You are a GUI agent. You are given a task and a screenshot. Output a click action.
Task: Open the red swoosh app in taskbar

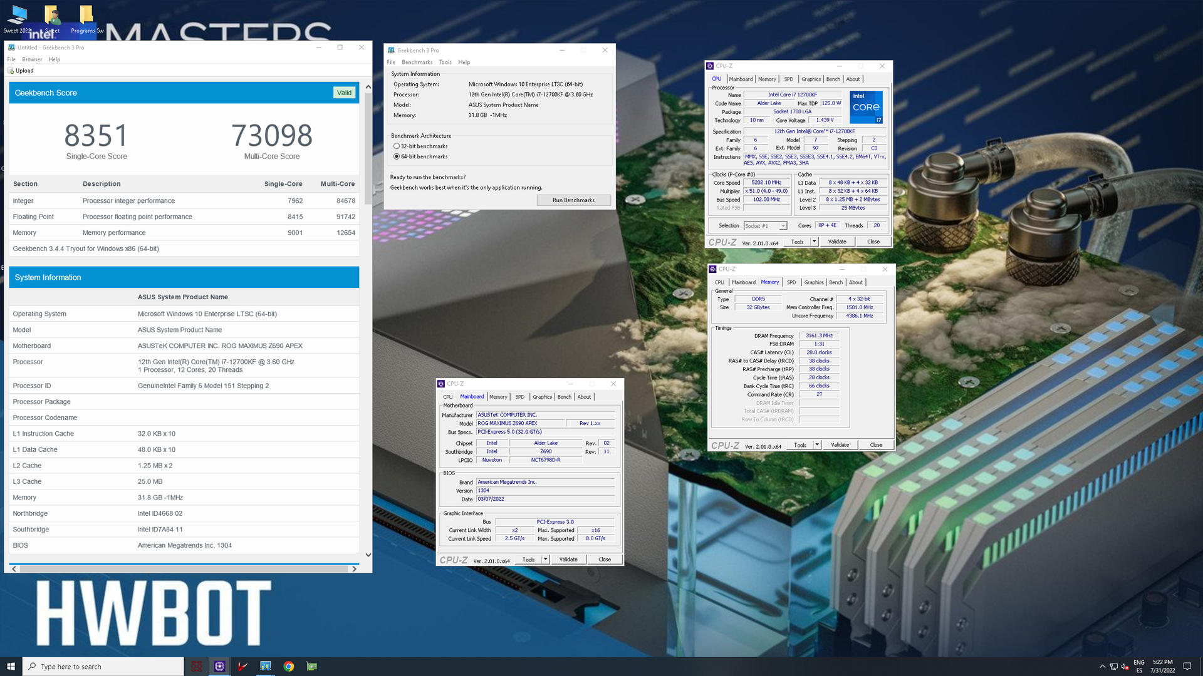pos(242,667)
